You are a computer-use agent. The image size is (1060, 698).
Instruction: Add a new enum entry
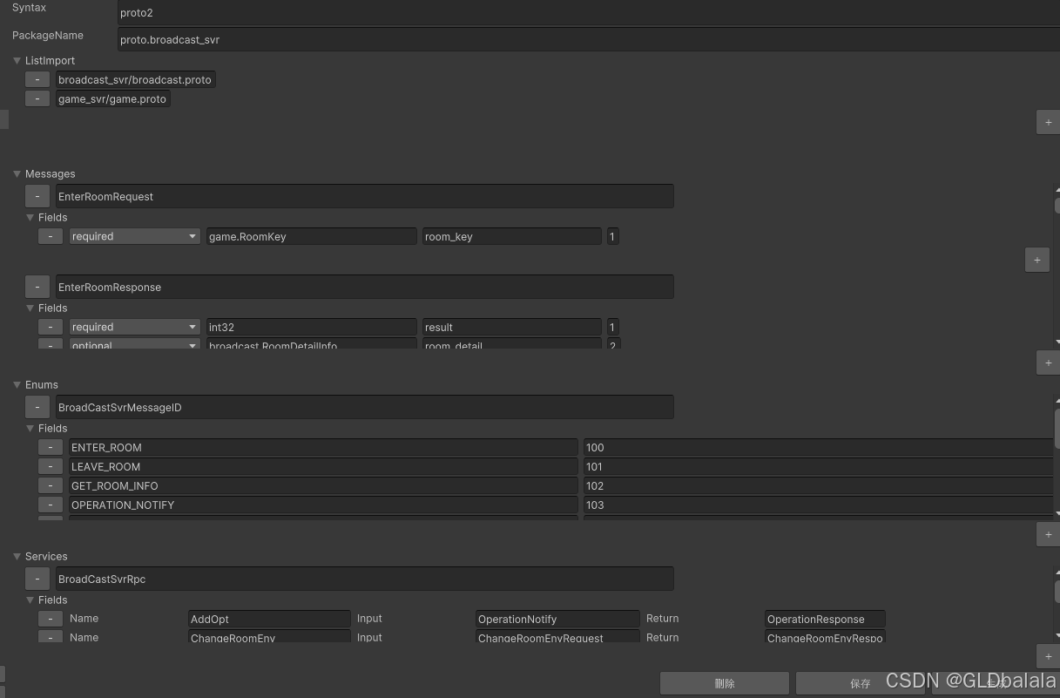(1048, 534)
